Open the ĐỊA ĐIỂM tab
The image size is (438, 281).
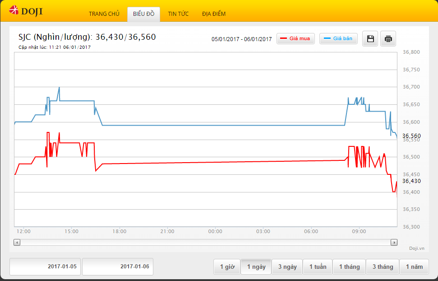pyautogui.click(x=214, y=14)
